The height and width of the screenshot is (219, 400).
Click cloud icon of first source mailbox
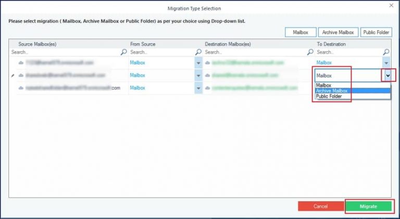tap(21, 63)
